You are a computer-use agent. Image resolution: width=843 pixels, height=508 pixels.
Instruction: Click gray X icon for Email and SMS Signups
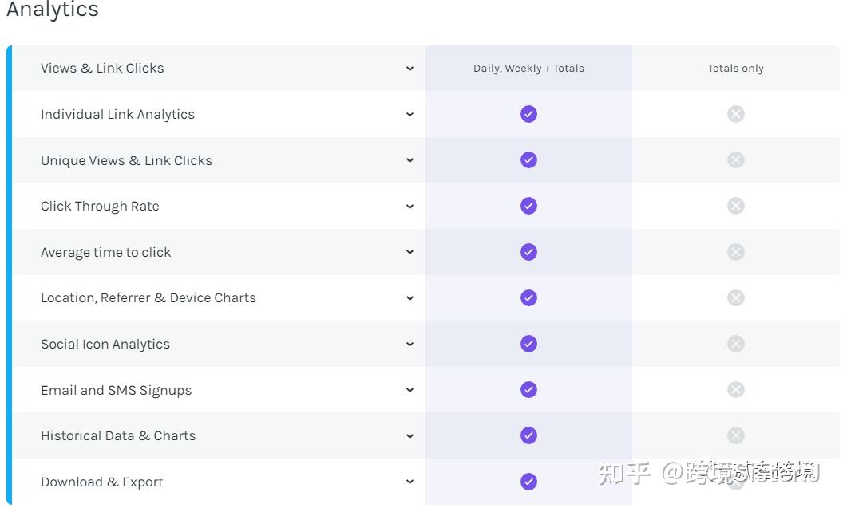[736, 390]
